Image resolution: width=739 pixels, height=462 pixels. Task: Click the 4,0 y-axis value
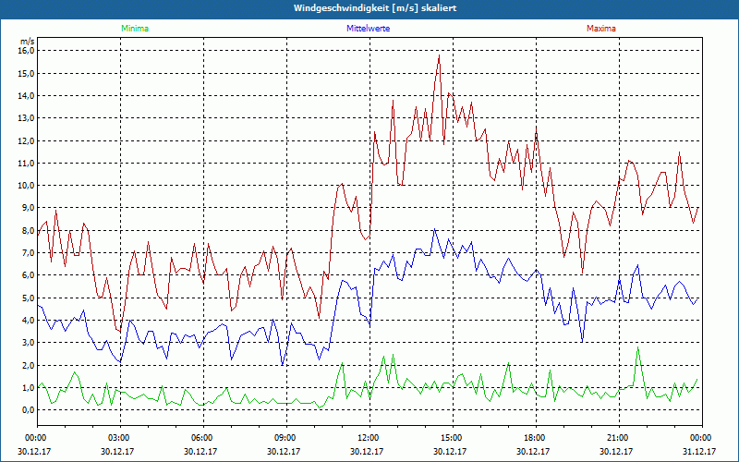click(x=29, y=320)
